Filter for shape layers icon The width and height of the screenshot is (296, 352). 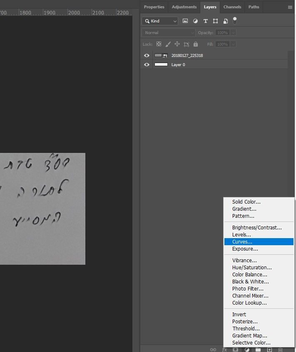pyautogui.click(x=216, y=21)
